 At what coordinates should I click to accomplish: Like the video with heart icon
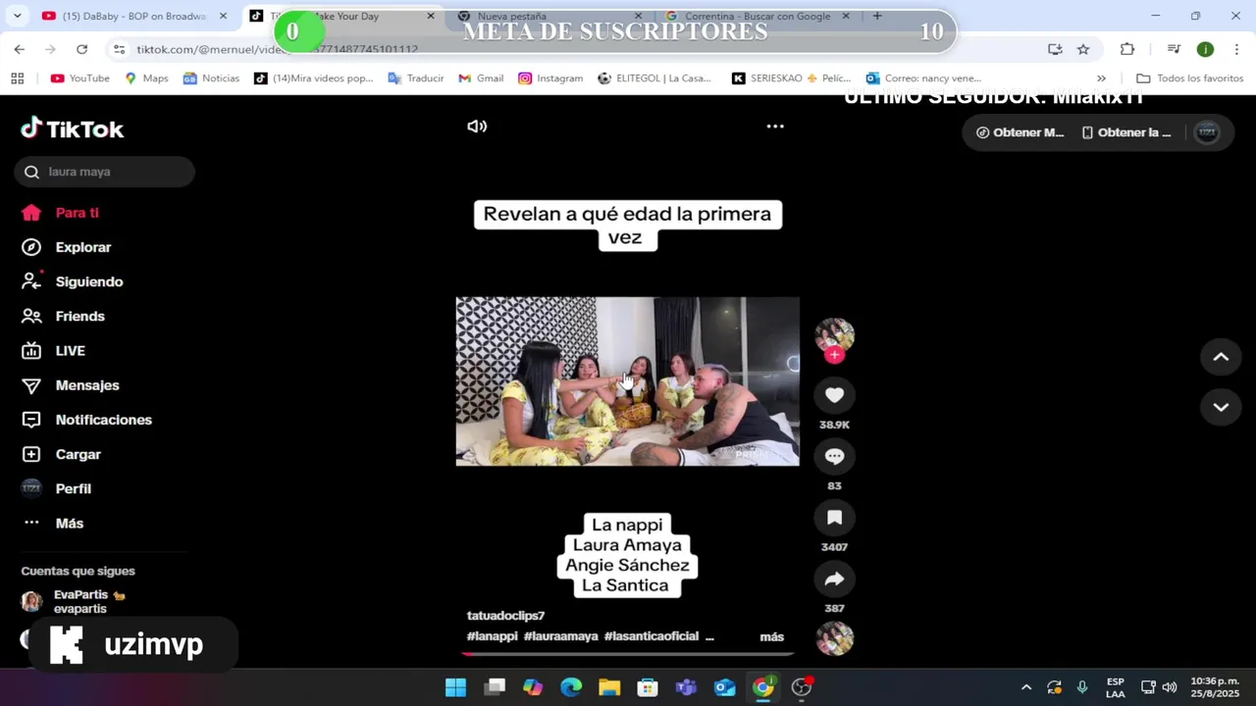click(x=834, y=395)
